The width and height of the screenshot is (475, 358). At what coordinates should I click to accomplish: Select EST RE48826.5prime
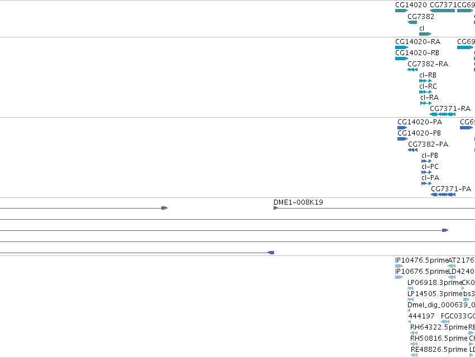coord(414,355)
